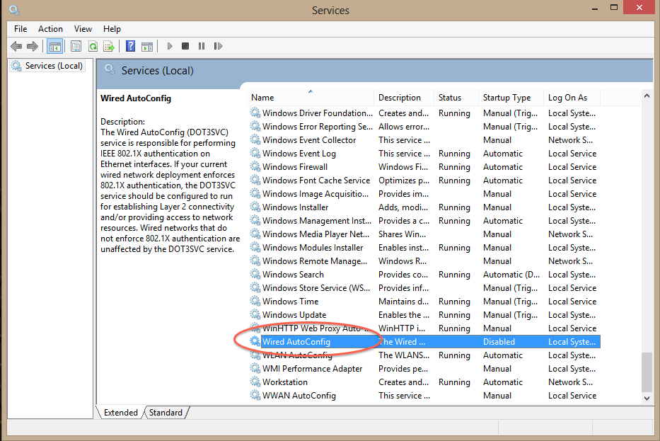Click the Disabled startup type of Wired AutoConfig
Viewport: 660px width, 441px height.
tap(499, 342)
